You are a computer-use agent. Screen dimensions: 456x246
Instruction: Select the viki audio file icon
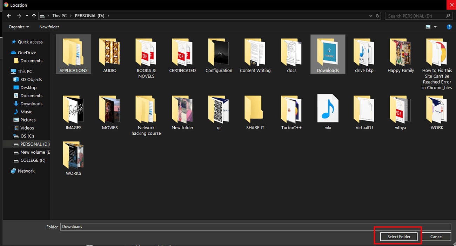pos(328,109)
